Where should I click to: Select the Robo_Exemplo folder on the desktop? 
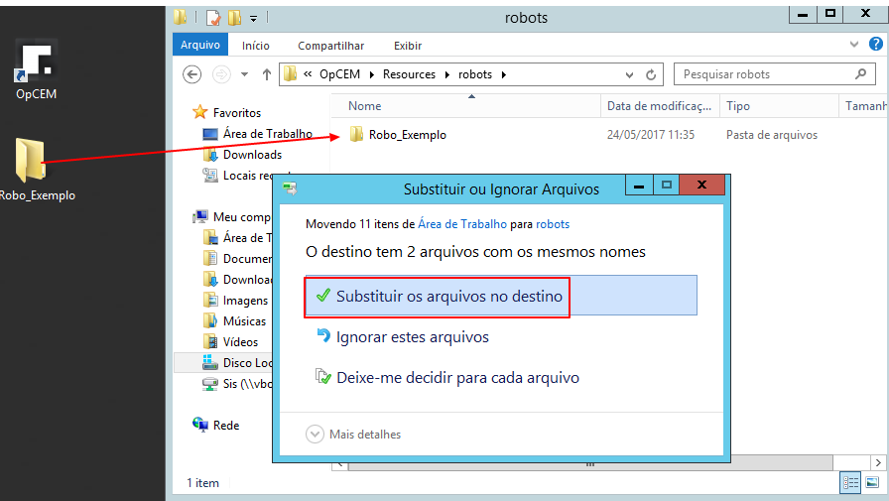(x=32, y=164)
